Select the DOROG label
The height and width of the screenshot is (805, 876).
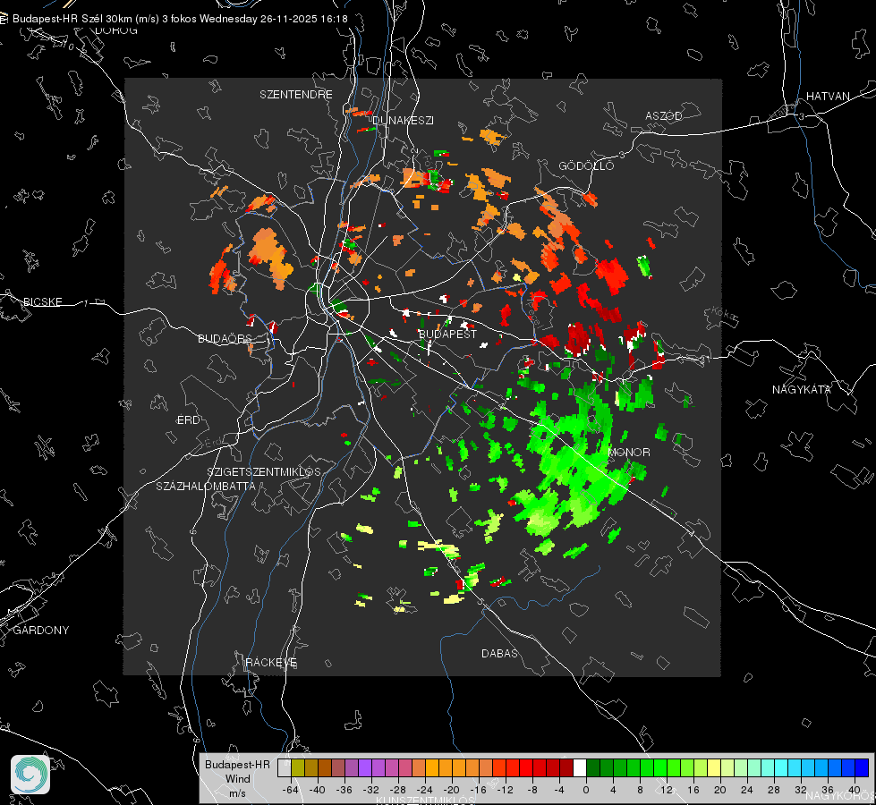116,30
